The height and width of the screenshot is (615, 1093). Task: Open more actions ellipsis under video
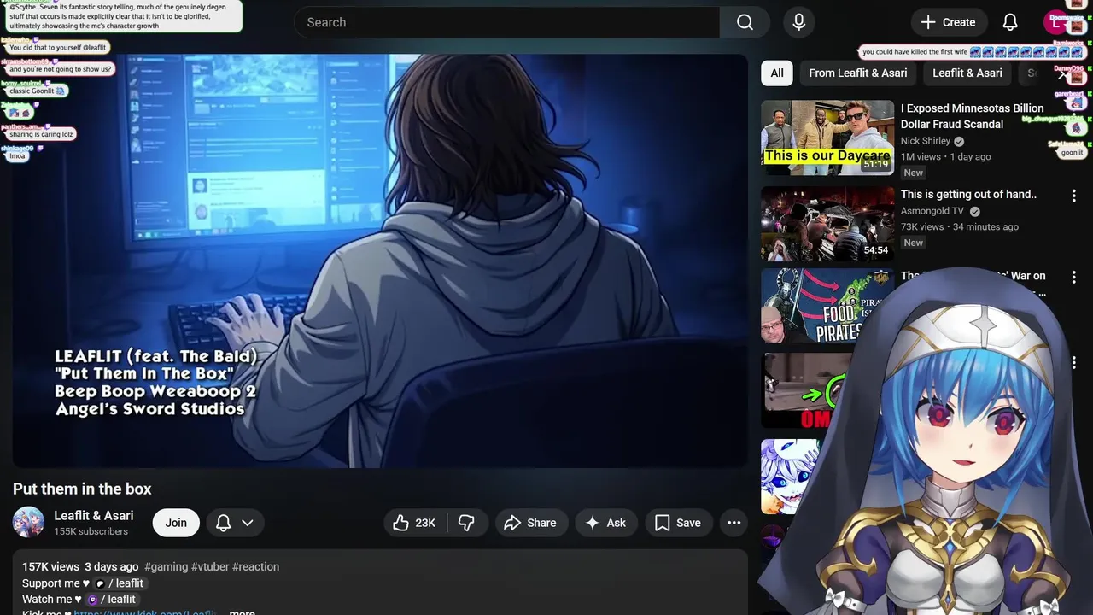734,523
